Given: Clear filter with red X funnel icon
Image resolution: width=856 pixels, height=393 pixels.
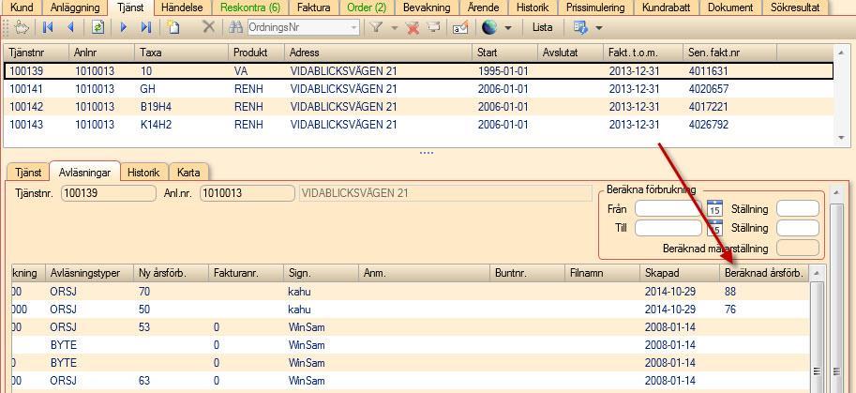Looking at the screenshot, I should pos(413,27).
